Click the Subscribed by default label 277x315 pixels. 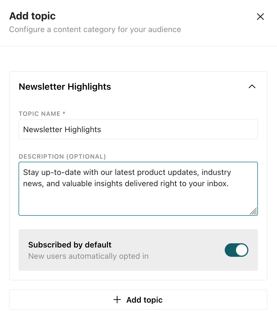70,245
